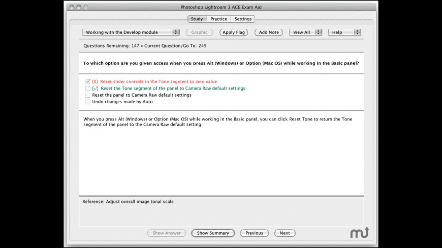Click the Show Answer button
Viewport: 442px width, 248px height.
[x=167, y=233]
